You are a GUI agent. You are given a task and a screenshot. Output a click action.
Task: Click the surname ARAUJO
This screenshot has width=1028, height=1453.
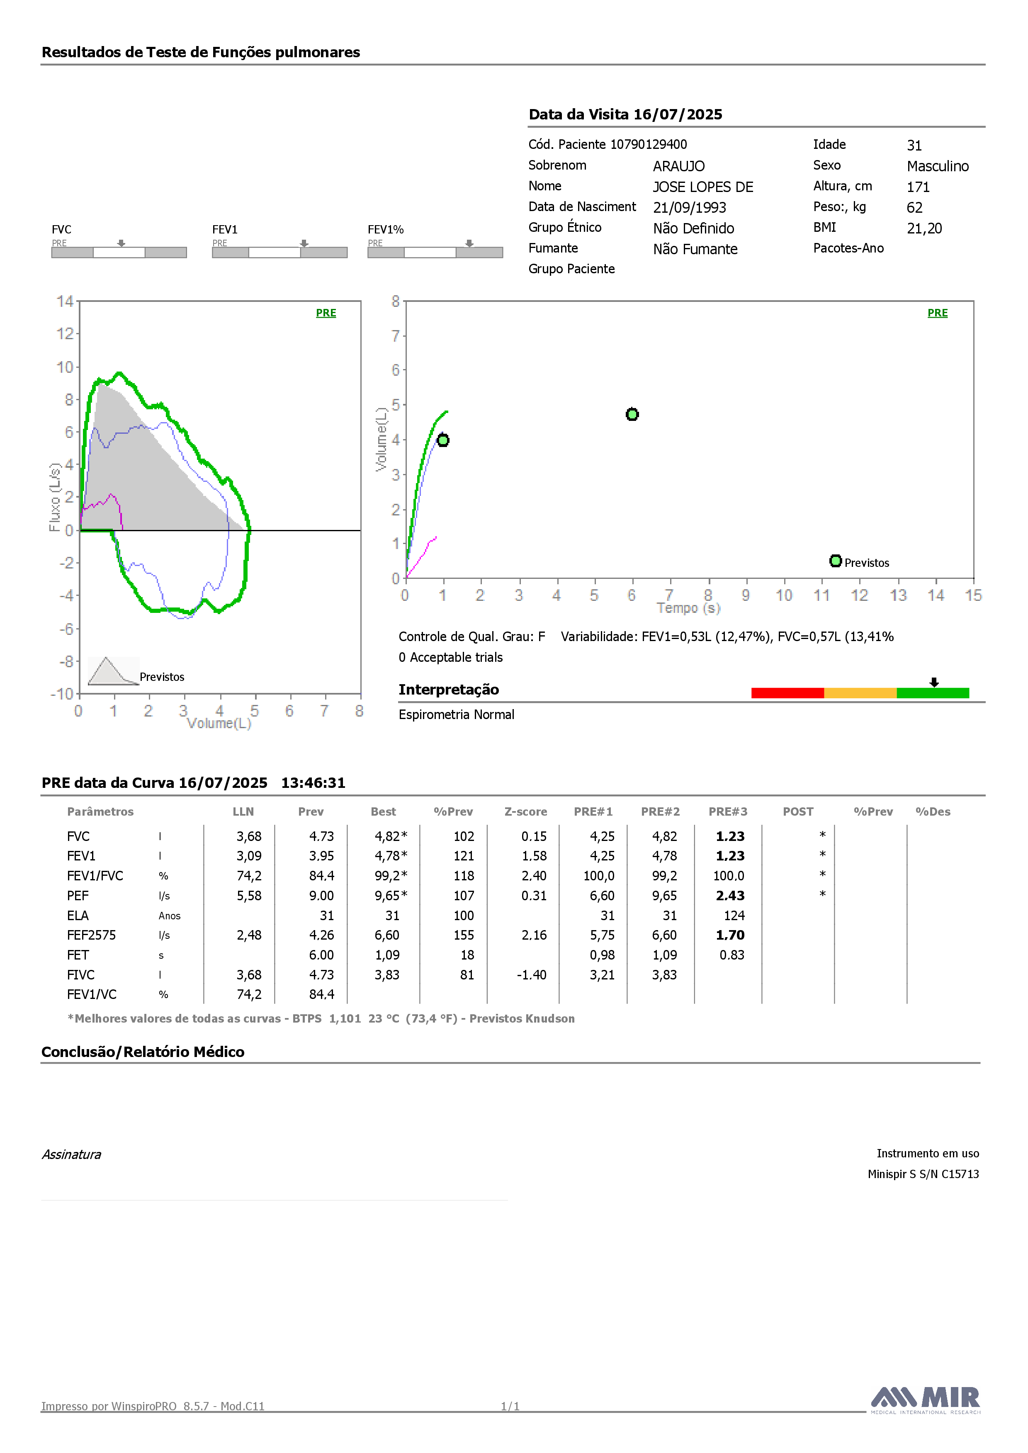pyautogui.click(x=678, y=166)
